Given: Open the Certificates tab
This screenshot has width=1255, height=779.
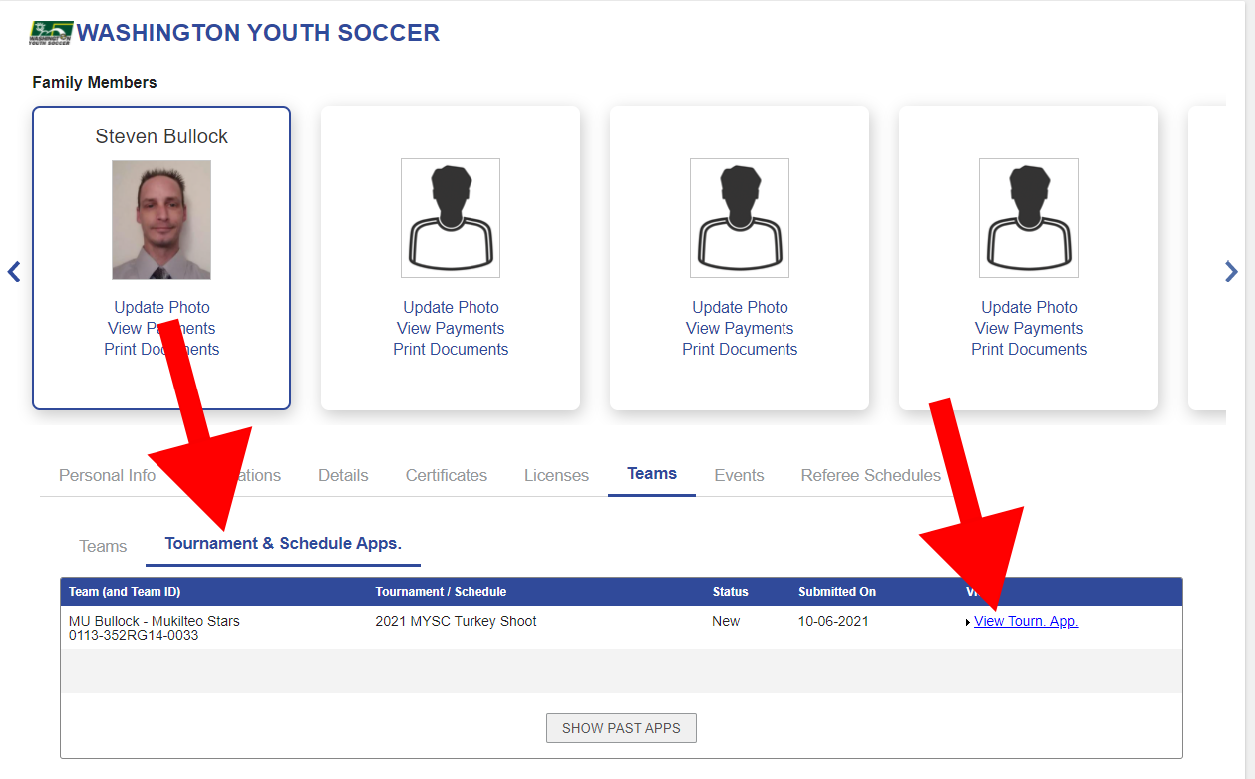Looking at the screenshot, I should click(x=447, y=475).
